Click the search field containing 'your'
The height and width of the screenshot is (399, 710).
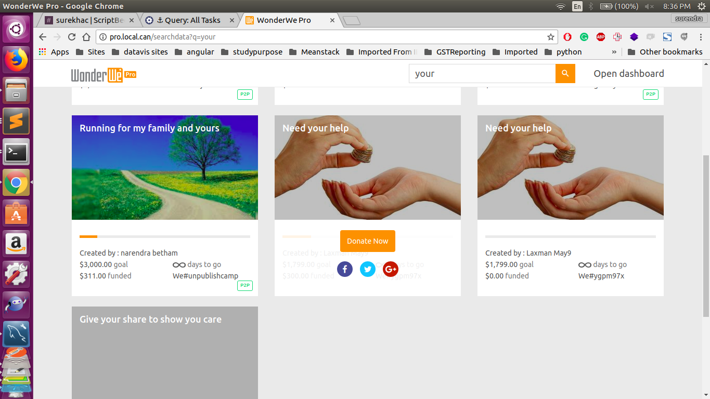pos(482,74)
